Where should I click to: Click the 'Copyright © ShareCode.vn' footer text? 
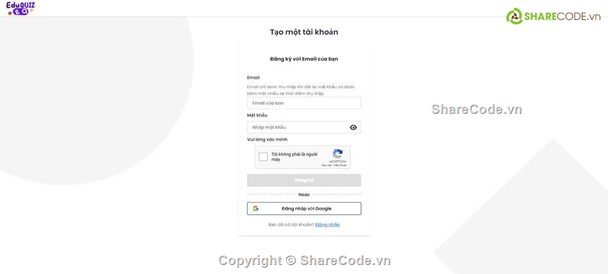click(304, 260)
